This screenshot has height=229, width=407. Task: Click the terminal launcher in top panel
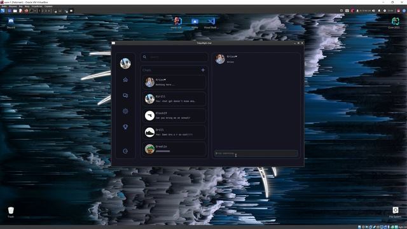point(31,11)
